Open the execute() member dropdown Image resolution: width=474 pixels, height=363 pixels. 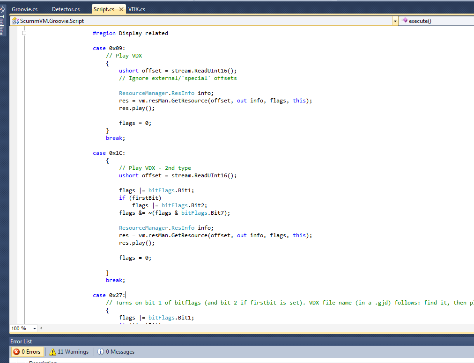coord(437,21)
